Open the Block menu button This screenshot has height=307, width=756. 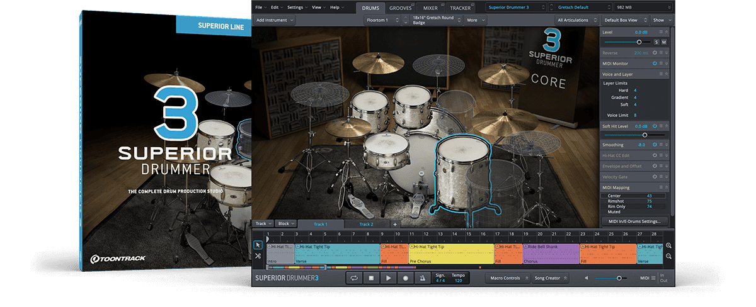286,224
